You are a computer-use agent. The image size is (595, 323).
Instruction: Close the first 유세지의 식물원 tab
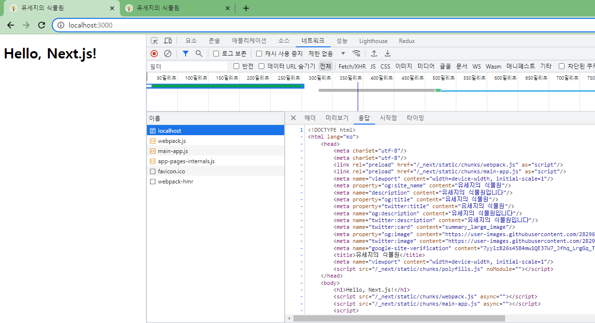click(112, 8)
